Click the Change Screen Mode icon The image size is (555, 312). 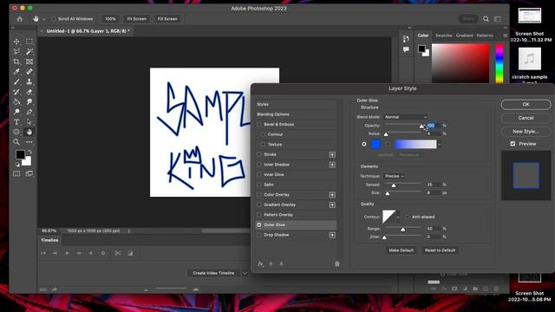29,173
